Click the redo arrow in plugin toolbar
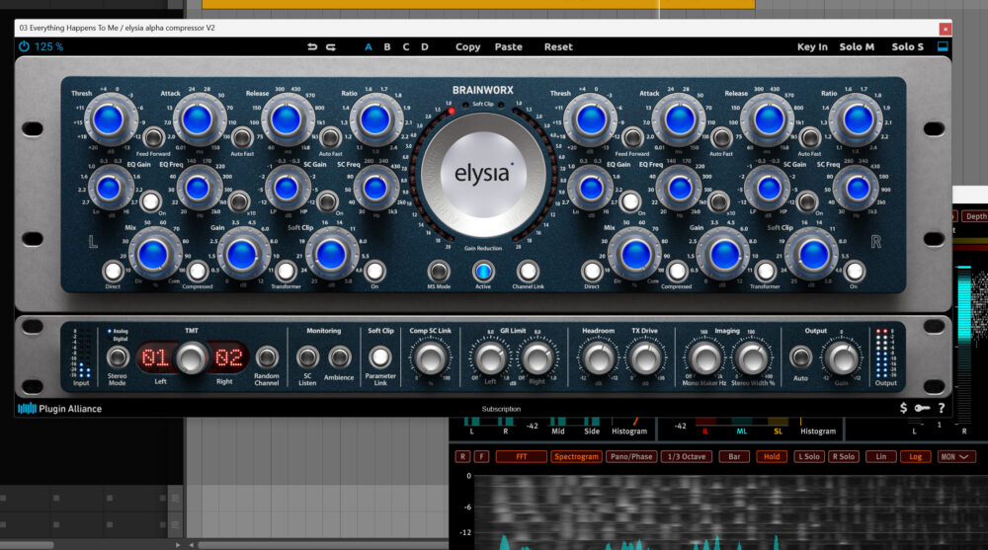988x550 pixels. click(x=331, y=46)
